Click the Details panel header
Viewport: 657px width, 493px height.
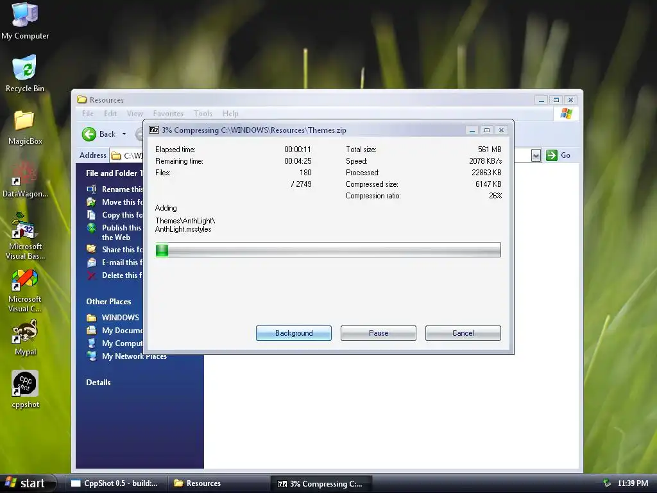pos(98,383)
